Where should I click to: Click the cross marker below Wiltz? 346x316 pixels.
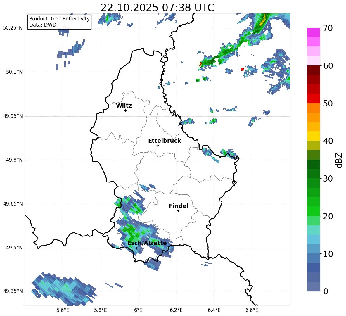tap(125, 110)
